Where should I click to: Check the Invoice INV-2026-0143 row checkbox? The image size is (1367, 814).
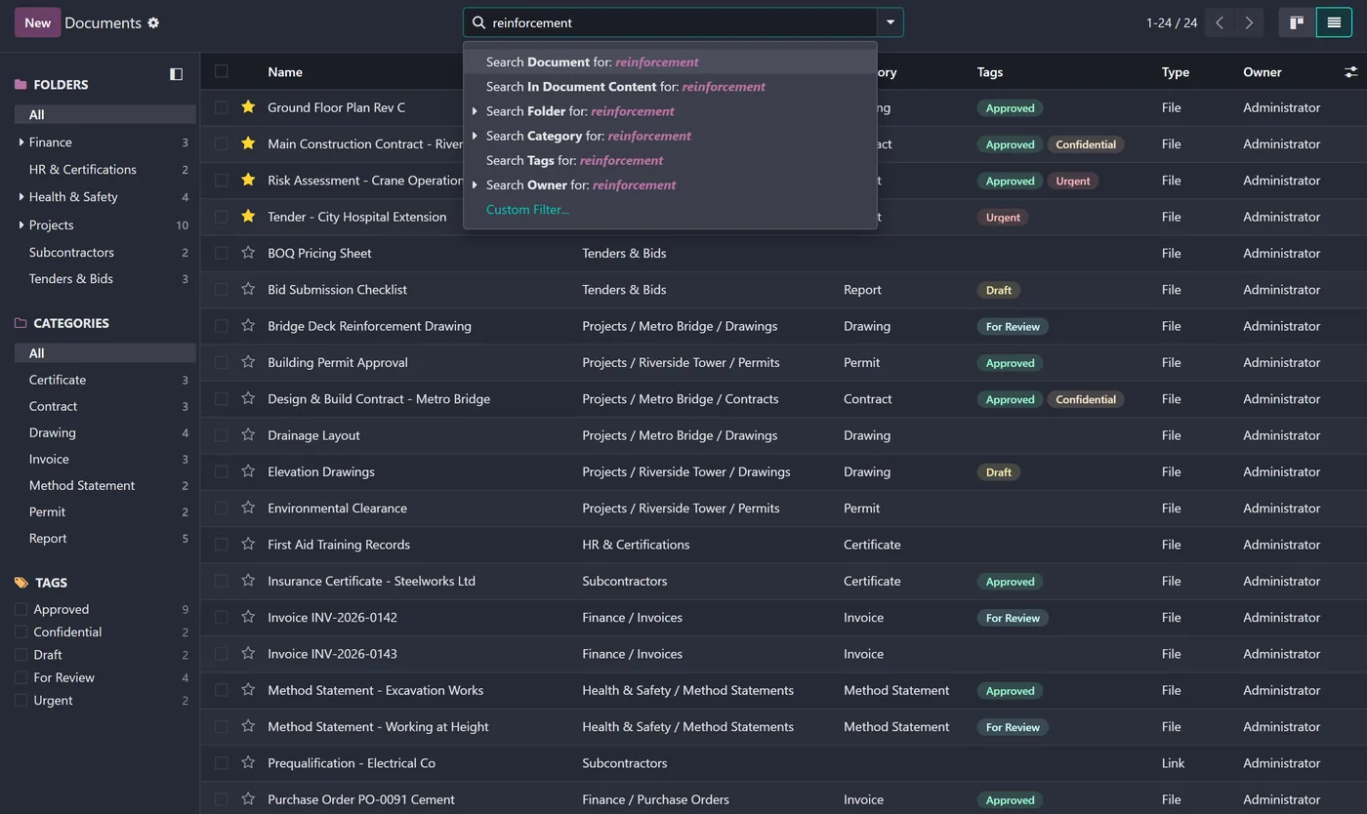[222, 654]
